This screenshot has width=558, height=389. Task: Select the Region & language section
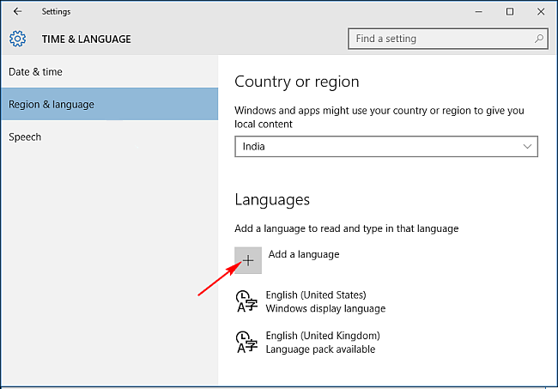tap(110, 104)
